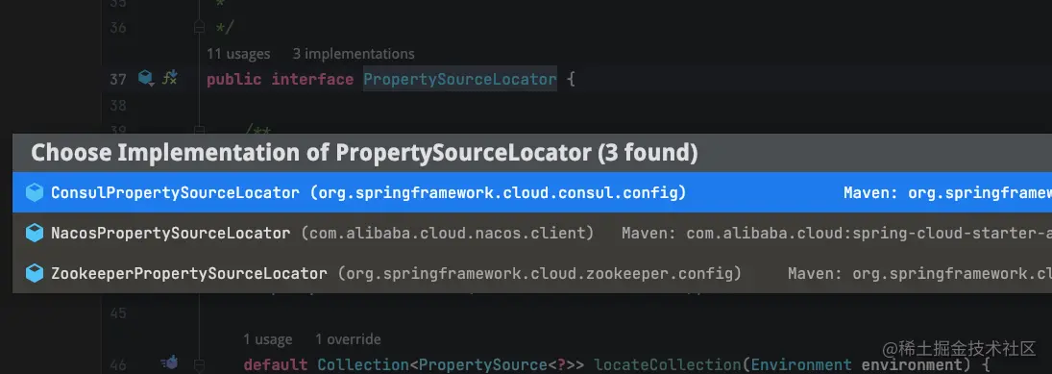This screenshot has width=1052, height=374.
Task: Click line number 37 in the gutter
Action: click(118, 79)
